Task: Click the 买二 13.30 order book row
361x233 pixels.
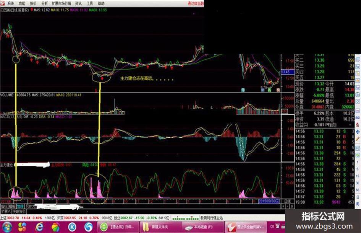Action: pyautogui.click(x=325, y=60)
